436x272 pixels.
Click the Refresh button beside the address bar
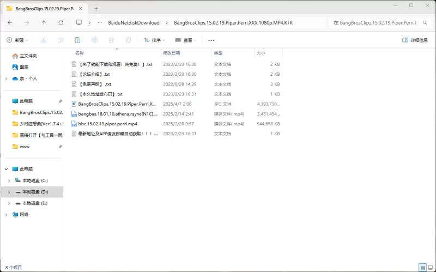pyautogui.click(x=60, y=23)
